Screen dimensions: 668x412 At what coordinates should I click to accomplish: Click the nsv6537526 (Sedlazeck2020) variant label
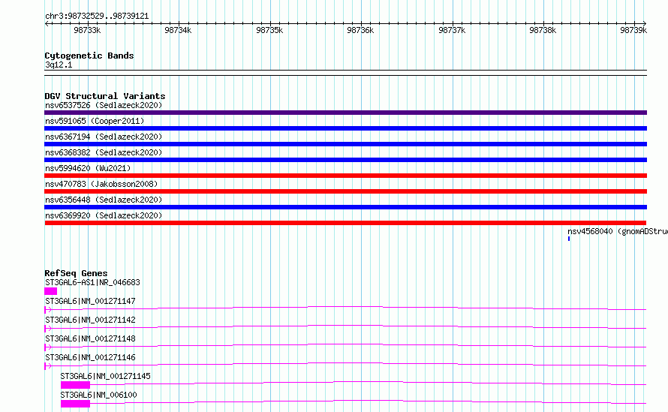[x=104, y=105]
